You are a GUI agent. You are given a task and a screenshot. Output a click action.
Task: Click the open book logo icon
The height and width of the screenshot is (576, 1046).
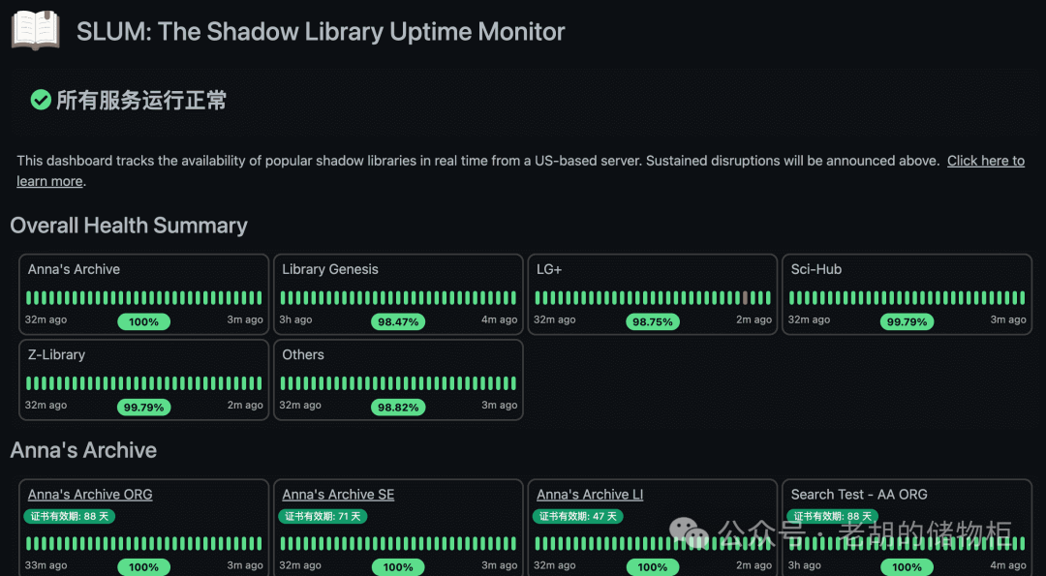coord(36,31)
